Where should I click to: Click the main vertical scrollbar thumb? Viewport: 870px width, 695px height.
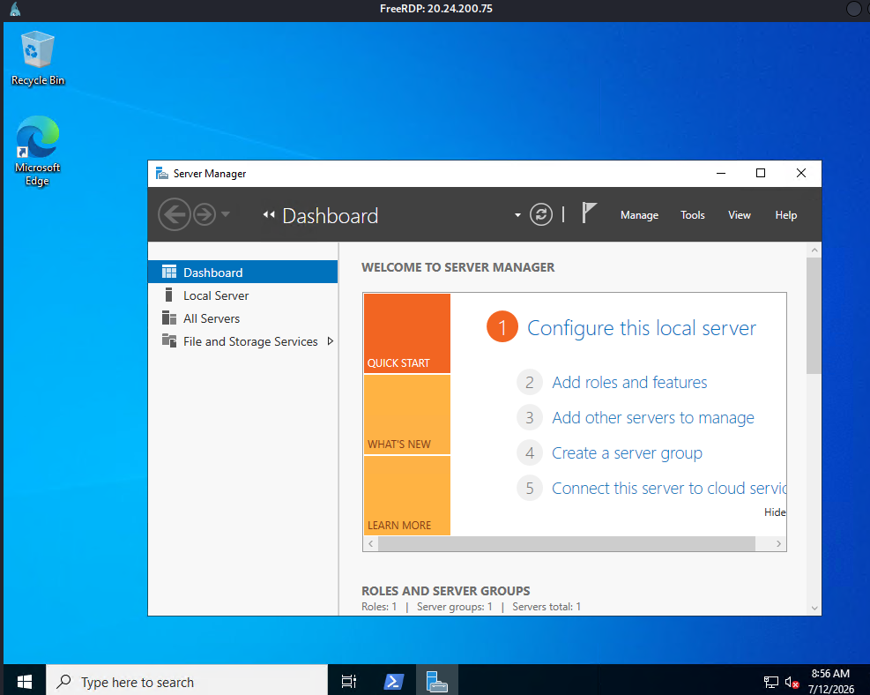click(x=814, y=315)
